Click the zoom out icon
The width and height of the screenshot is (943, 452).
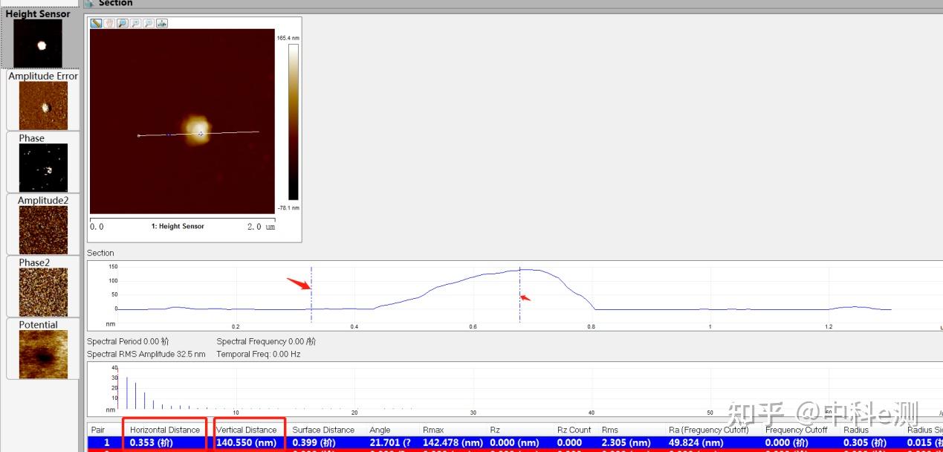coord(149,23)
